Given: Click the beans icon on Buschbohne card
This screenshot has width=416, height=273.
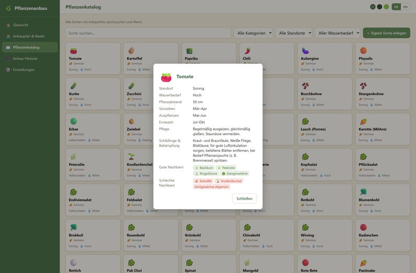Looking at the screenshot, I should pyautogui.click(x=305, y=86).
